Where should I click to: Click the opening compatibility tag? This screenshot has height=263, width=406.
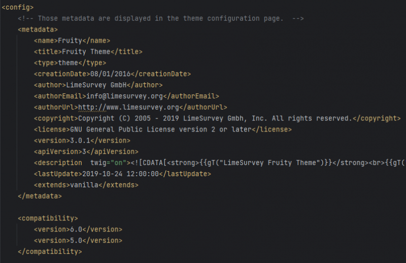point(48,218)
